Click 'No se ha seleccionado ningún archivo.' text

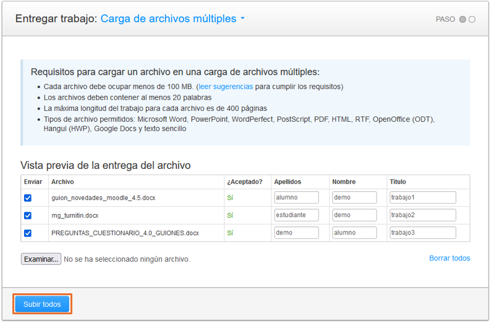127,259
